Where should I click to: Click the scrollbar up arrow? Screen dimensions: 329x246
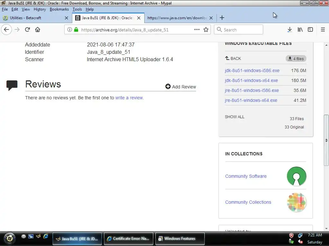[326, 45]
